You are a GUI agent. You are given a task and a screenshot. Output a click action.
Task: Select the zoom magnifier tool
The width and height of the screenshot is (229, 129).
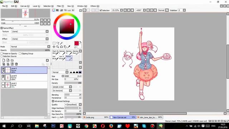click(58, 47)
